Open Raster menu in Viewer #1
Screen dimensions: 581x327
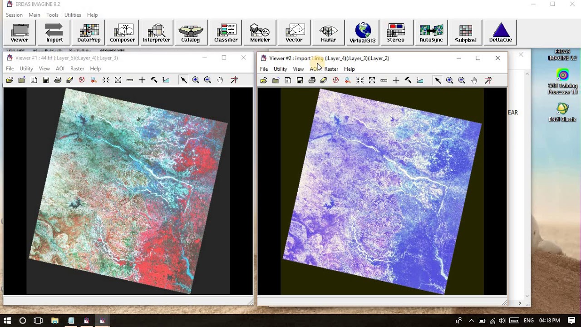[x=77, y=69]
